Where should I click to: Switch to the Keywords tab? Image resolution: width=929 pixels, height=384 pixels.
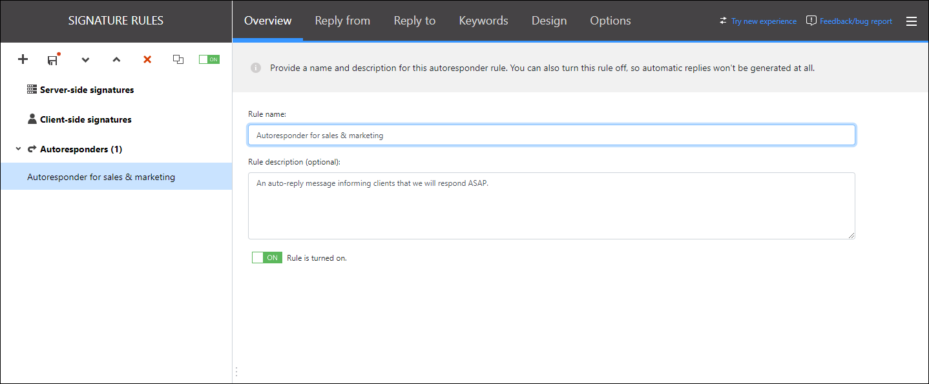(x=483, y=21)
